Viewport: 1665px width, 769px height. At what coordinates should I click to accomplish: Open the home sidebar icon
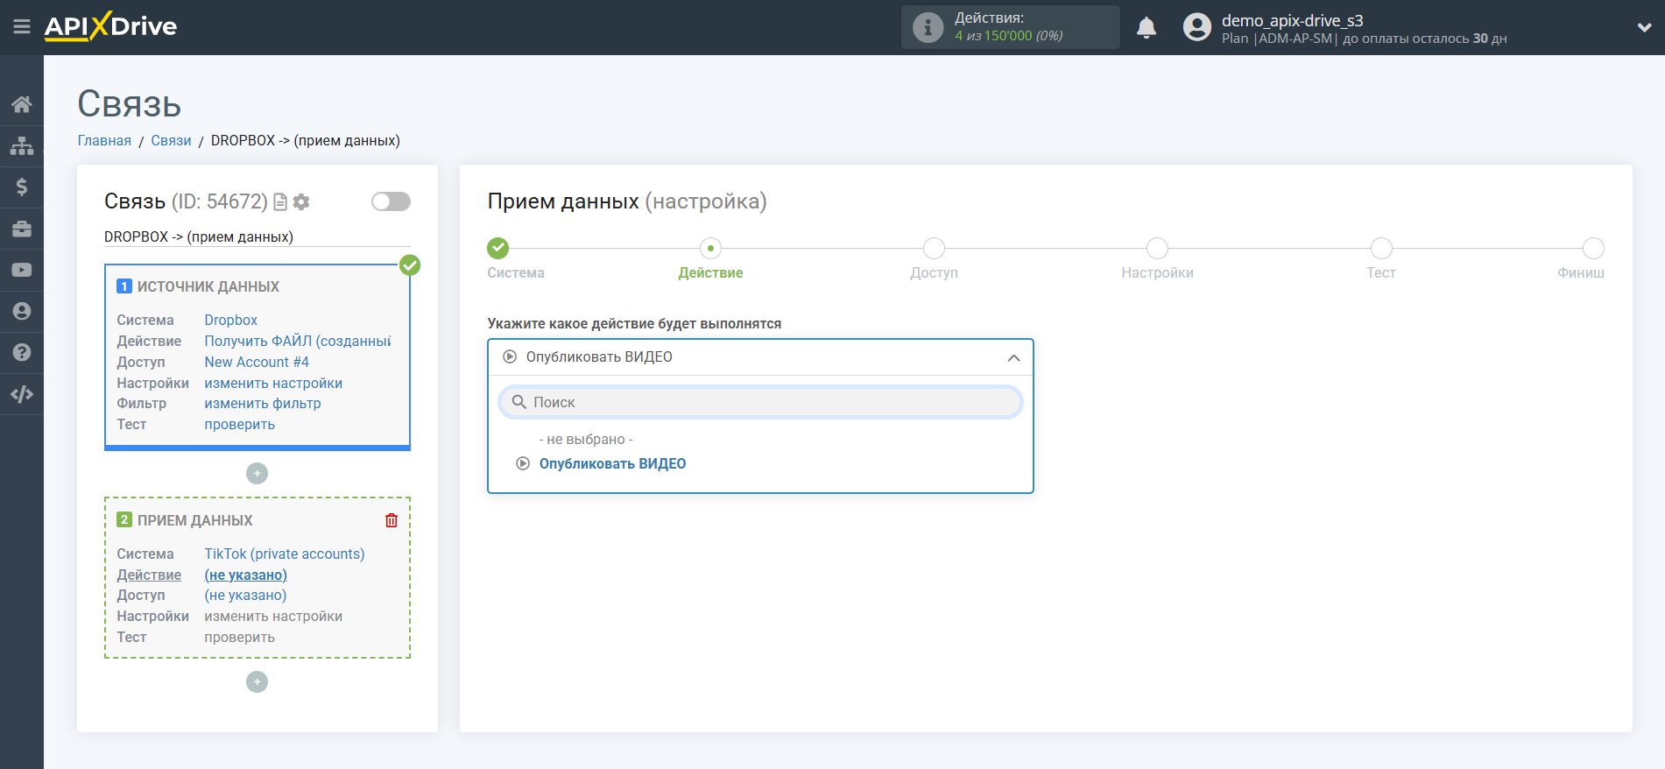tap(22, 105)
